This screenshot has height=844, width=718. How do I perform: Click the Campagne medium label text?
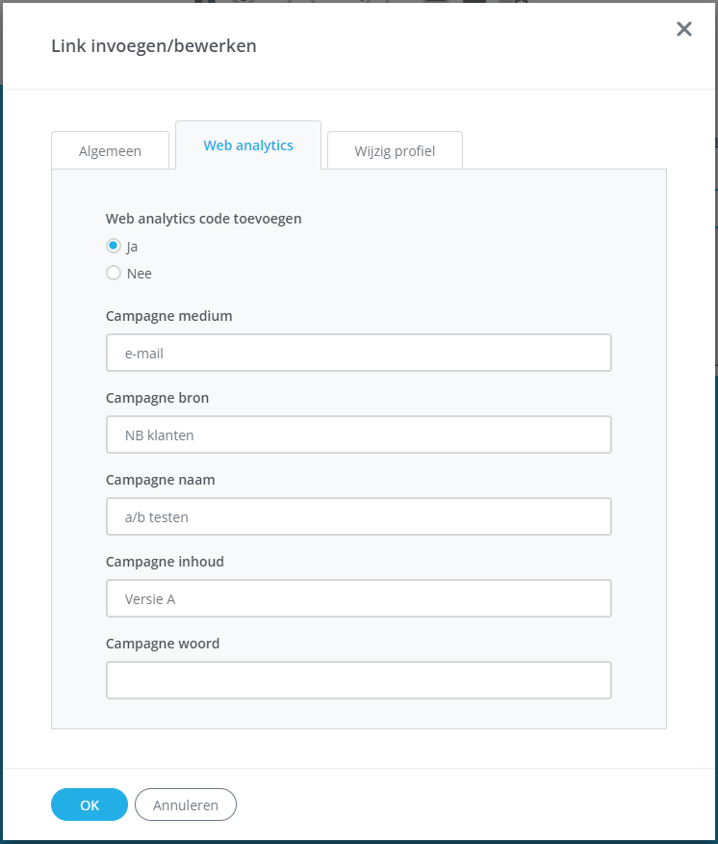click(x=169, y=315)
